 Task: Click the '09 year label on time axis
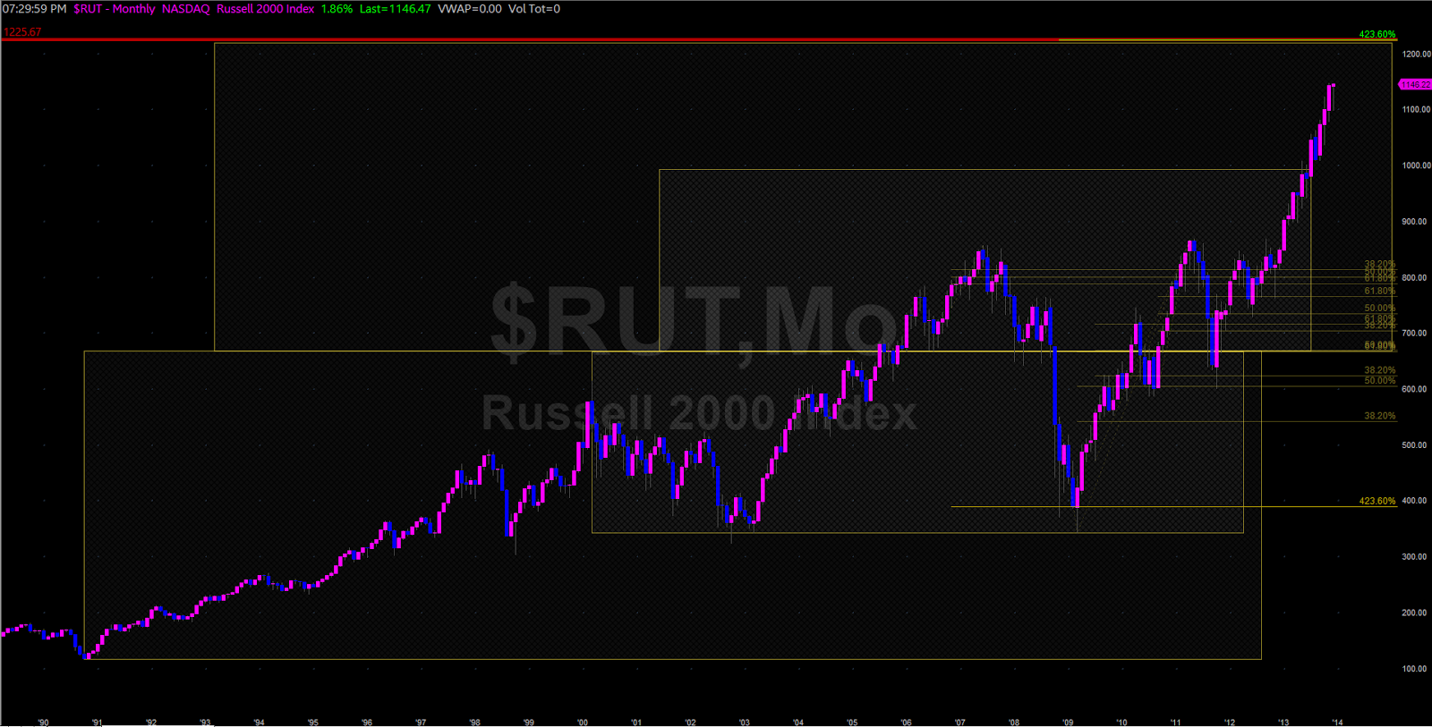click(x=1068, y=722)
